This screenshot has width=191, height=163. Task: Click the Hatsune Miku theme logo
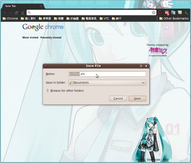click(x=158, y=51)
